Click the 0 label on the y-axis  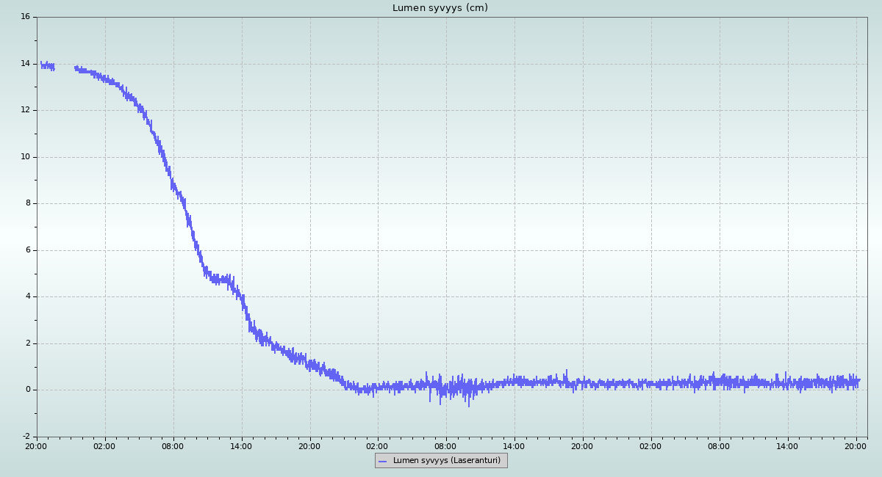(27, 390)
